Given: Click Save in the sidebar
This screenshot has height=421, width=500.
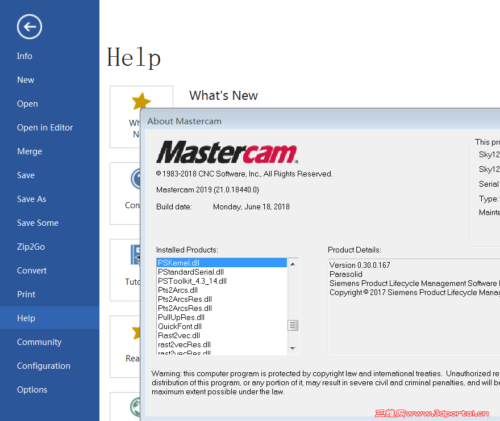Looking at the screenshot, I should pyautogui.click(x=26, y=175).
